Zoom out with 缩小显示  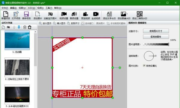[x=59, y=23]
